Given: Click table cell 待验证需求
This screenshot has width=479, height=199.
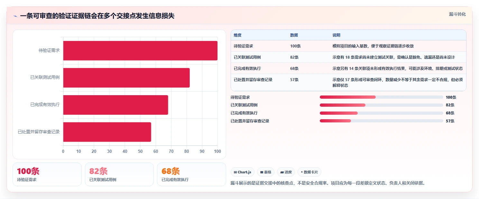Looking at the screenshot, I should point(244,46).
